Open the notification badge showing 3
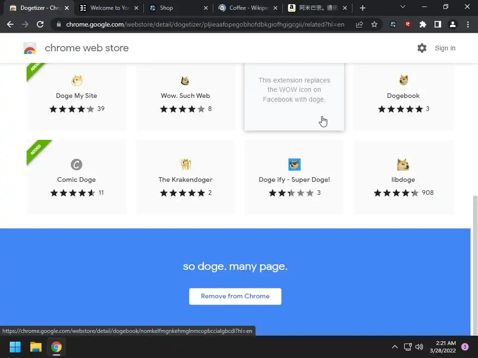Screen dimensions: 478x358 (x=465, y=347)
